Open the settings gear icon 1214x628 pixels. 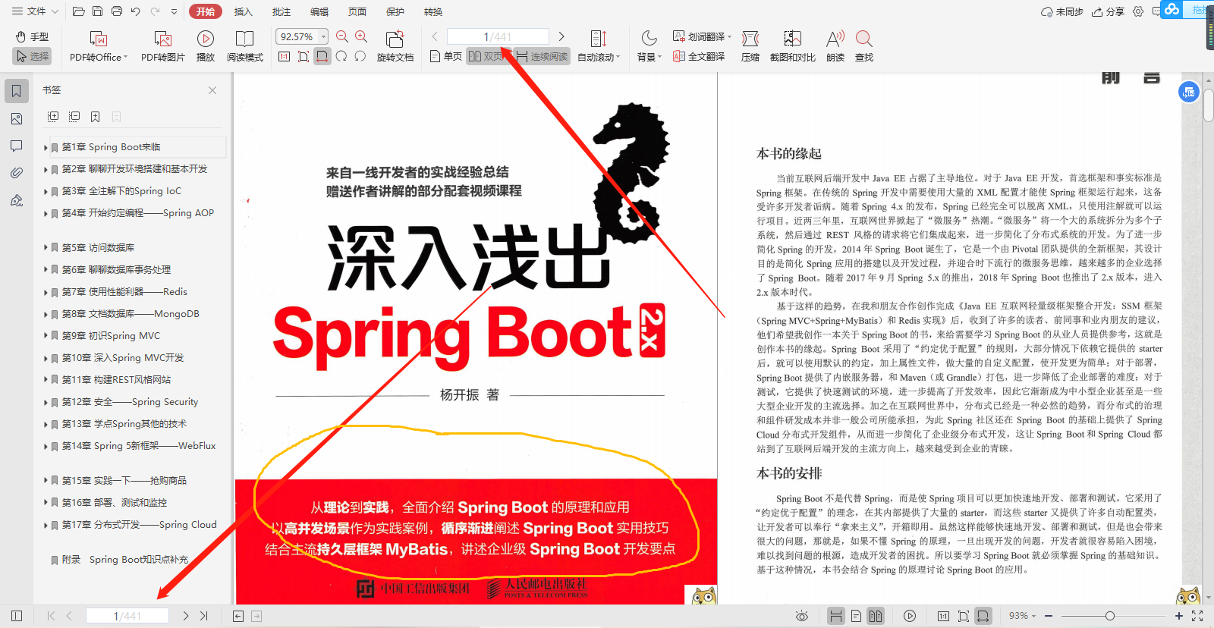click(x=1138, y=11)
